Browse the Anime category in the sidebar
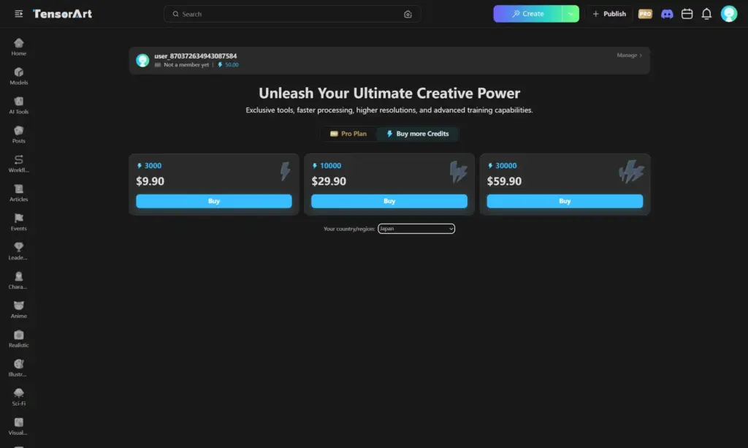The height and width of the screenshot is (448, 748). (18, 309)
